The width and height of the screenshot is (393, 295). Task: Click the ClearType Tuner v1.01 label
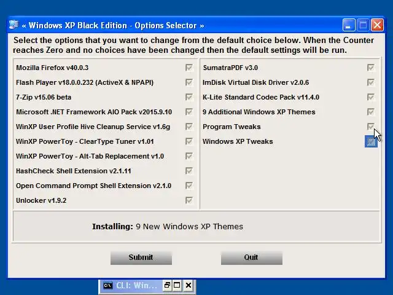pos(85,141)
